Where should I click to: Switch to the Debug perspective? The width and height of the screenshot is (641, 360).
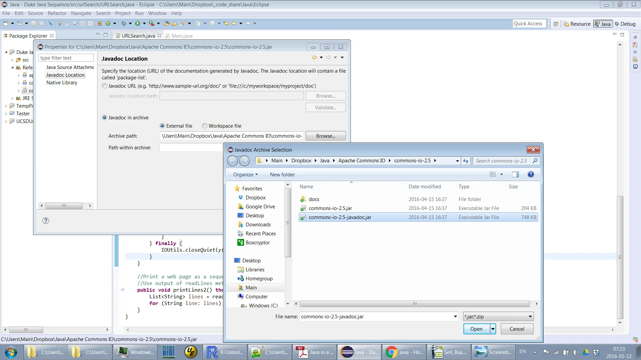tap(625, 24)
